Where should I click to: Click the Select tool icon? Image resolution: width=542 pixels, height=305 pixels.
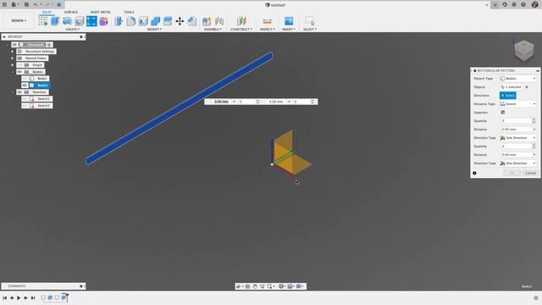click(310, 21)
